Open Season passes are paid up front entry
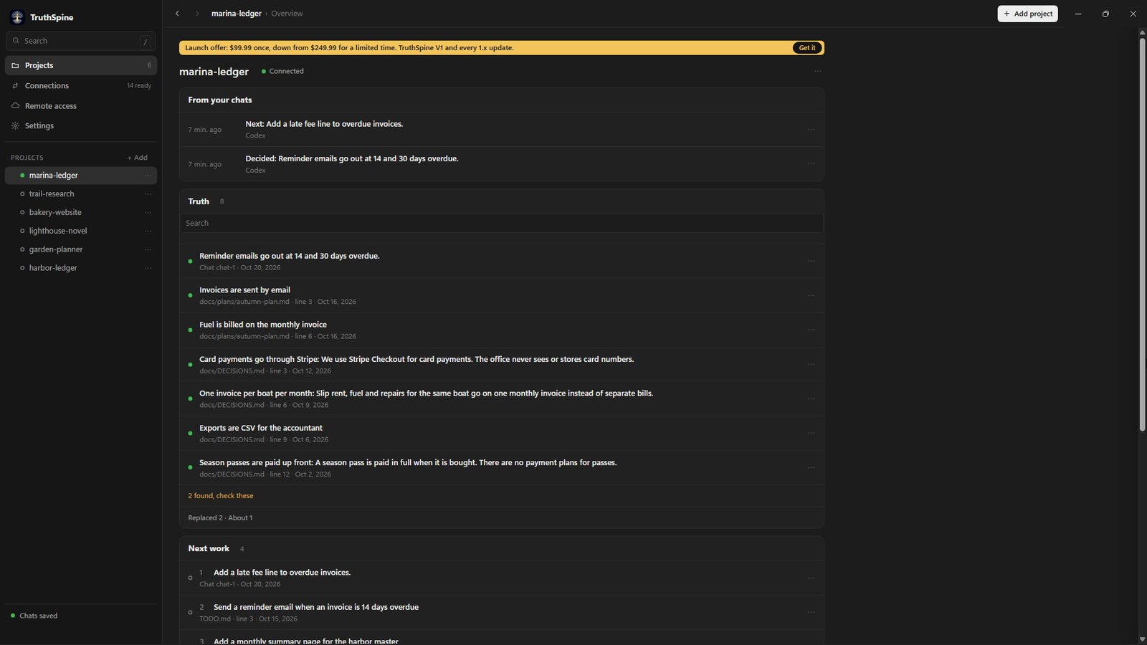Screen dimensions: 1147x645 pos(502,468)
